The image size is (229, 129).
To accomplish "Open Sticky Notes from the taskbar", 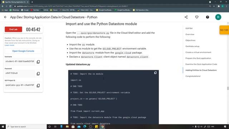I will coord(96,126).
